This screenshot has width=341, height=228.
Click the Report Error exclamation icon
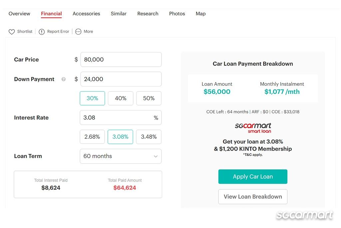[x=42, y=32]
